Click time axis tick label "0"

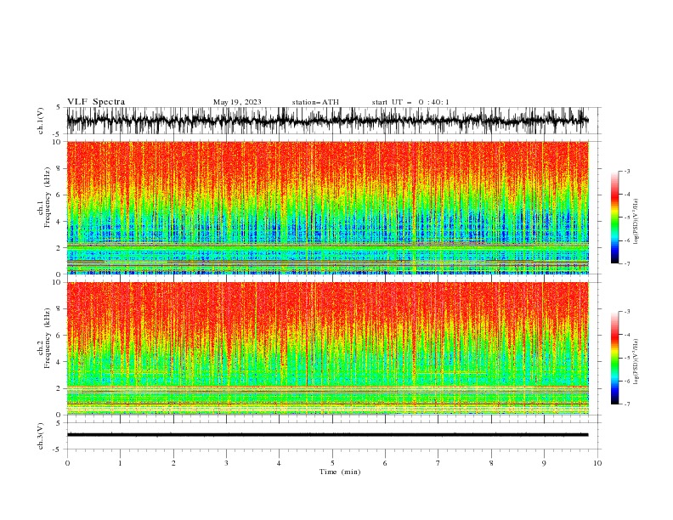67,463
